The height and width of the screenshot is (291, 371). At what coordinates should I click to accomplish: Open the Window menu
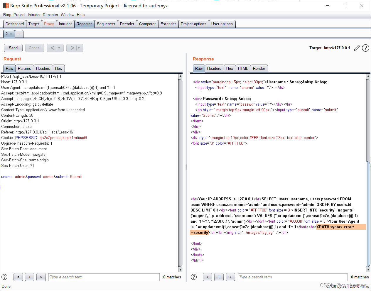(x=68, y=15)
